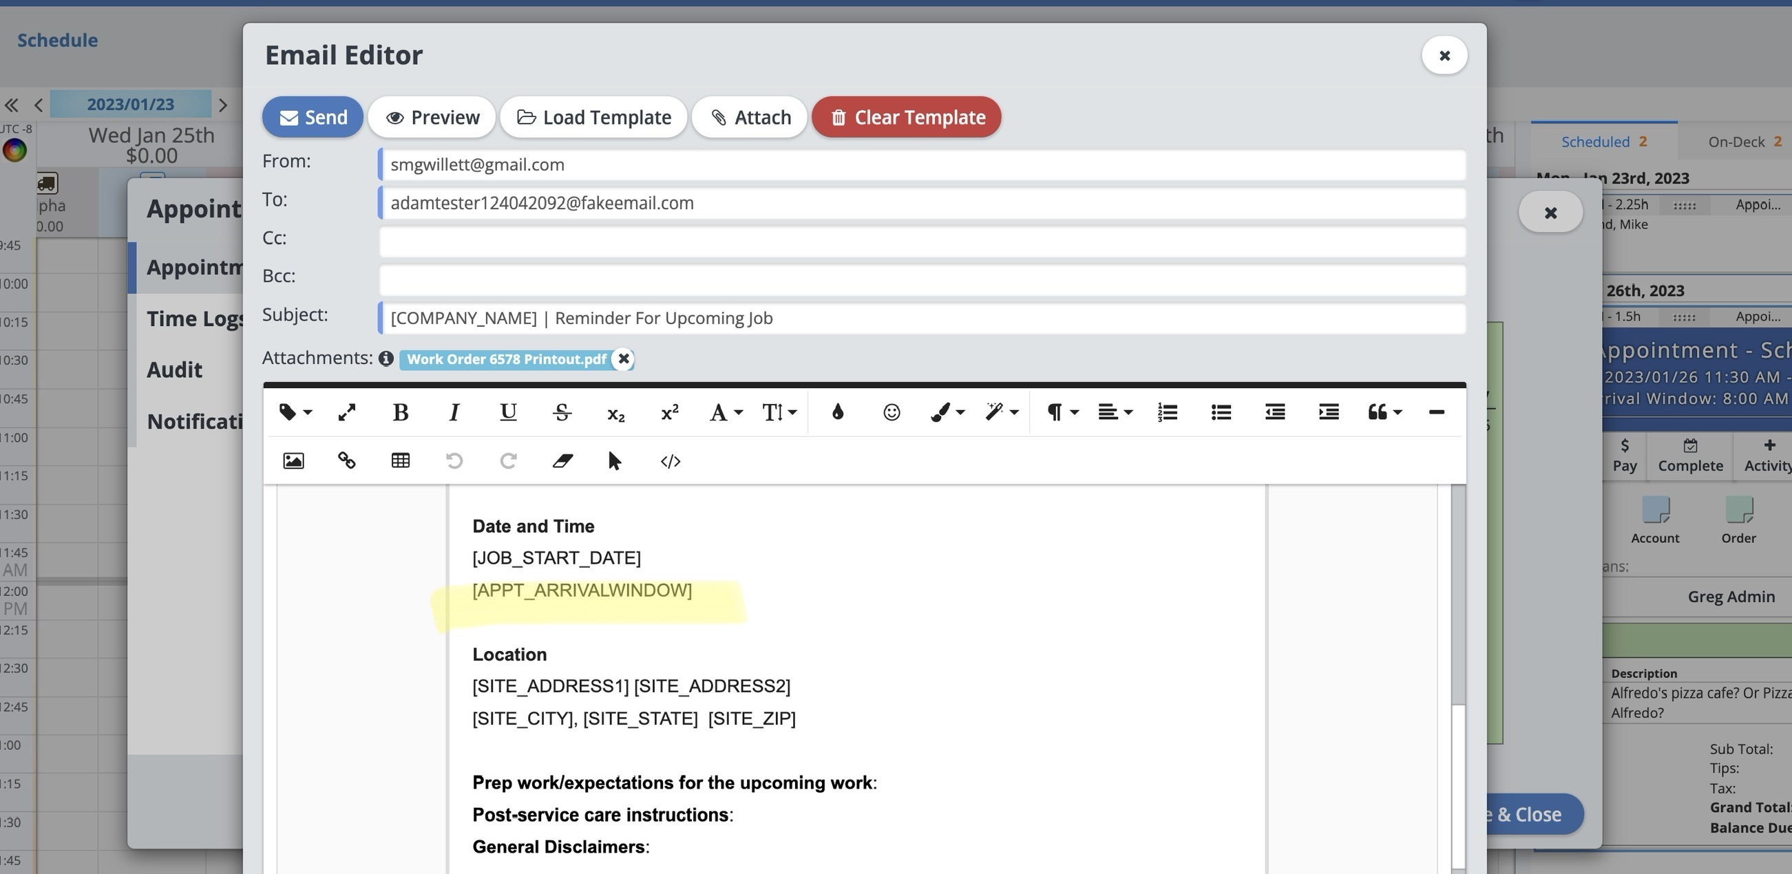Insert an image using the picture icon
This screenshot has width=1792, height=874.
click(293, 461)
